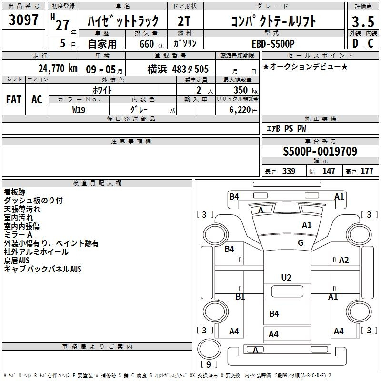This screenshot has width=381, height=381.
Task: Select the note 天張薄汚れ
Action: (x=22, y=209)
